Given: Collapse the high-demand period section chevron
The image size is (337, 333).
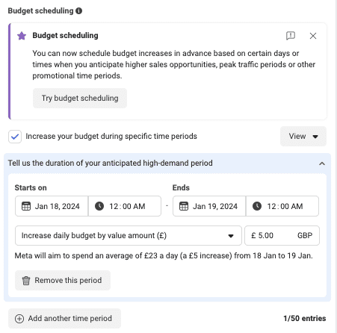Looking at the screenshot, I should coord(322,164).
